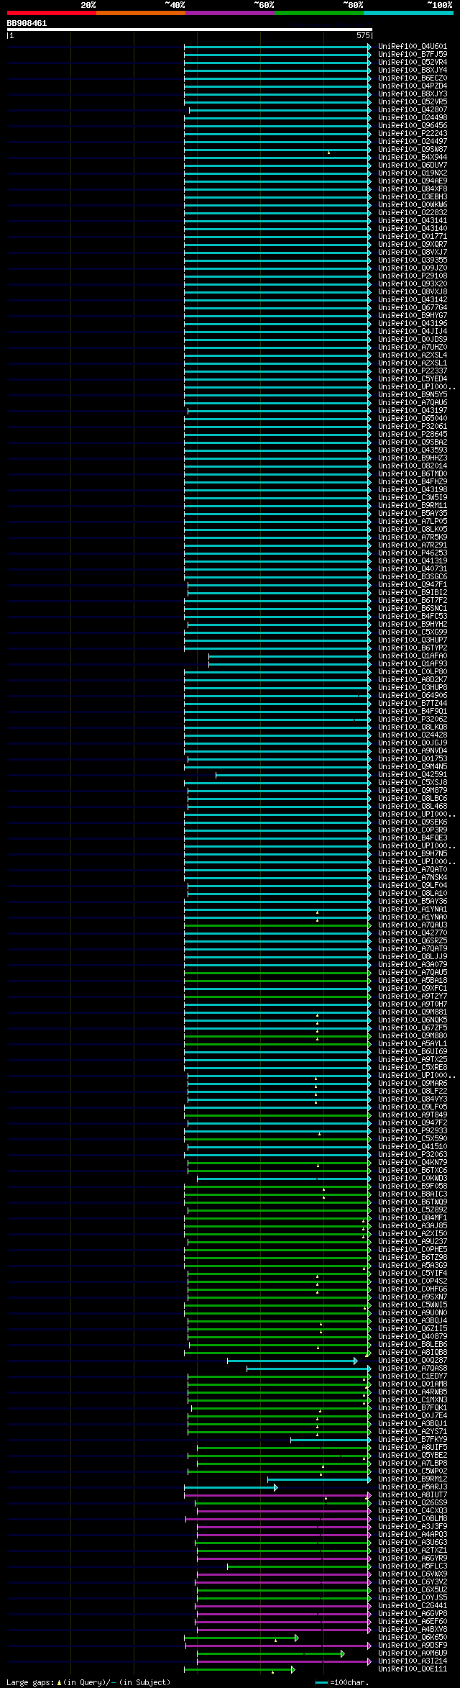The image size is (460, 1688).
Task: Select hit UniRef100_O65040
Action: tap(413, 419)
